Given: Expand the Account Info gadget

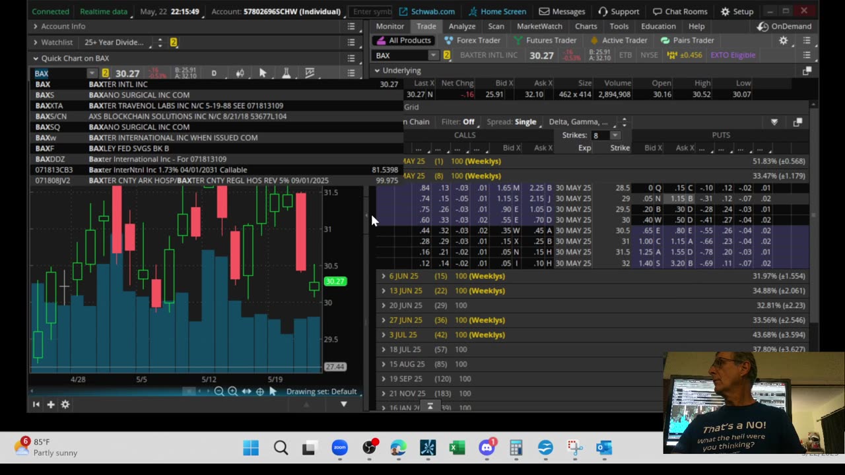Looking at the screenshot, I should point(36,26).
